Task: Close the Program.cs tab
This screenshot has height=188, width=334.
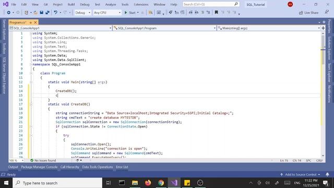Action: tap(35, 22)
